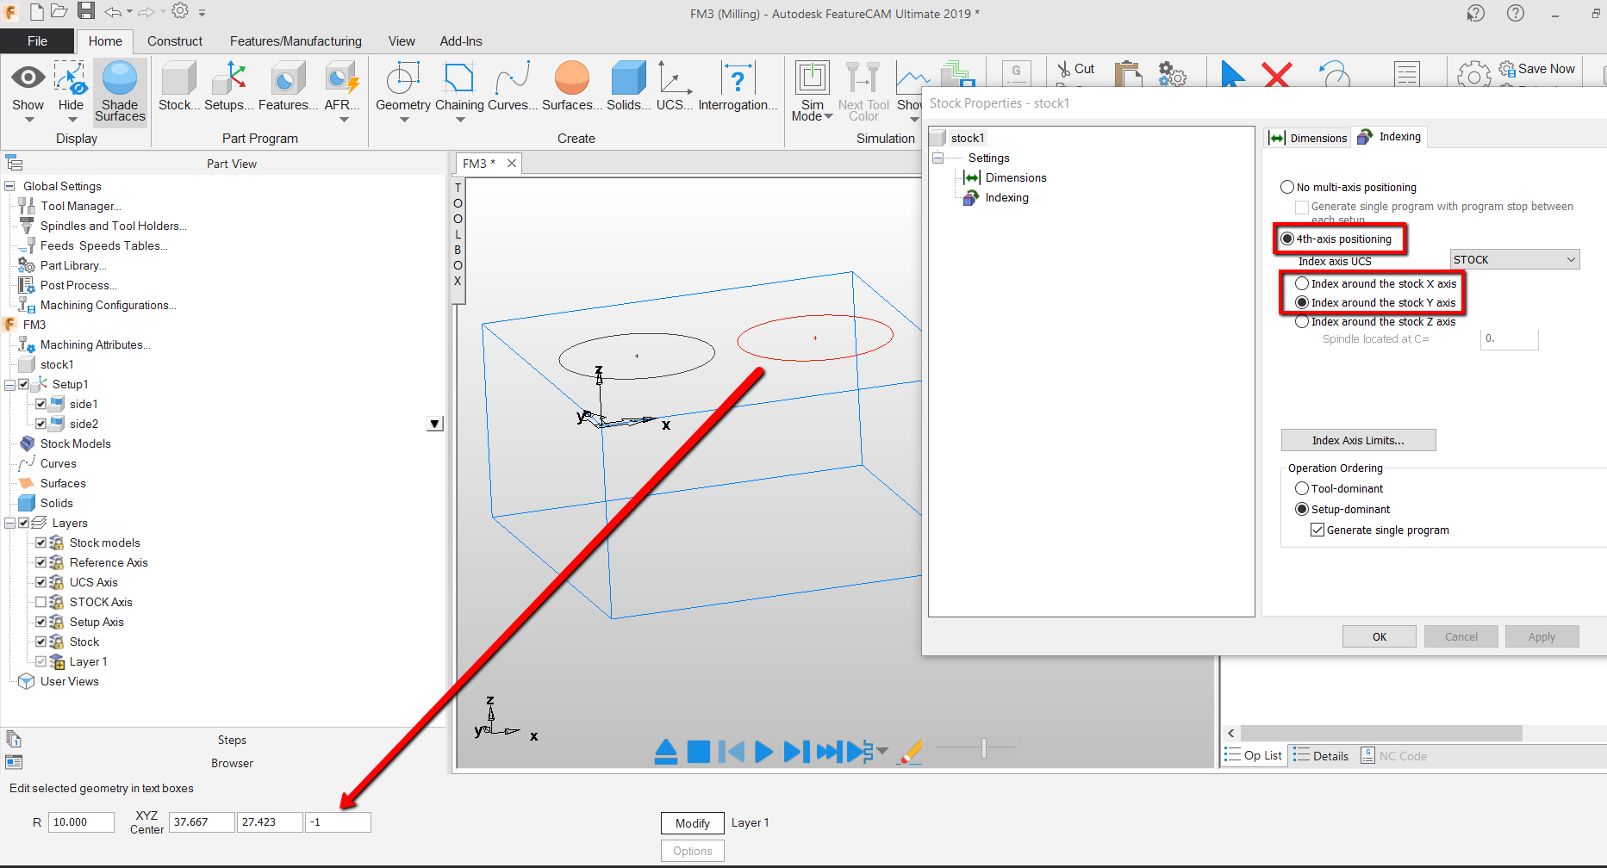Select Index around the stock X axis
This screenshot has height=868, width=1607.
pos(1302,282)
